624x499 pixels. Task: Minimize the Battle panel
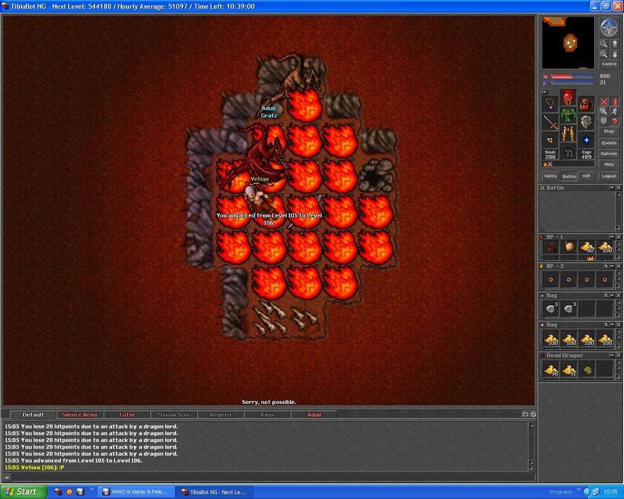coord(612,188)
